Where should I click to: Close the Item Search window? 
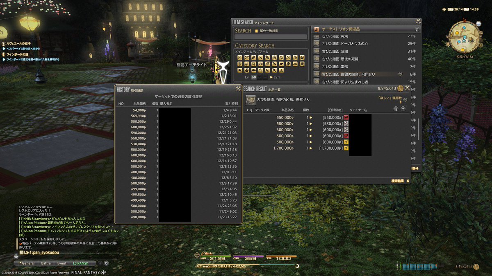click(x=418, y=22)
